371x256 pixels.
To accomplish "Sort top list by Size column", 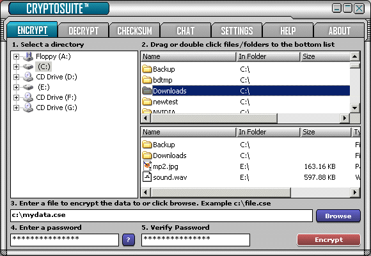I will [326, 56].
